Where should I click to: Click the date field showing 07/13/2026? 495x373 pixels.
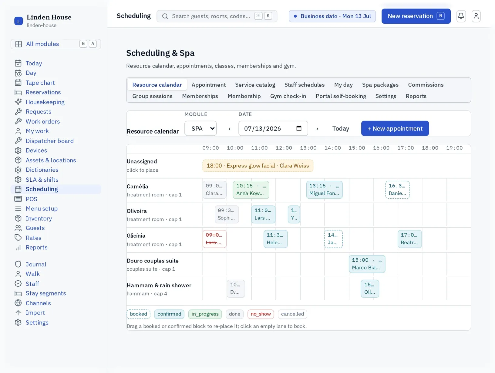(273, 128)
